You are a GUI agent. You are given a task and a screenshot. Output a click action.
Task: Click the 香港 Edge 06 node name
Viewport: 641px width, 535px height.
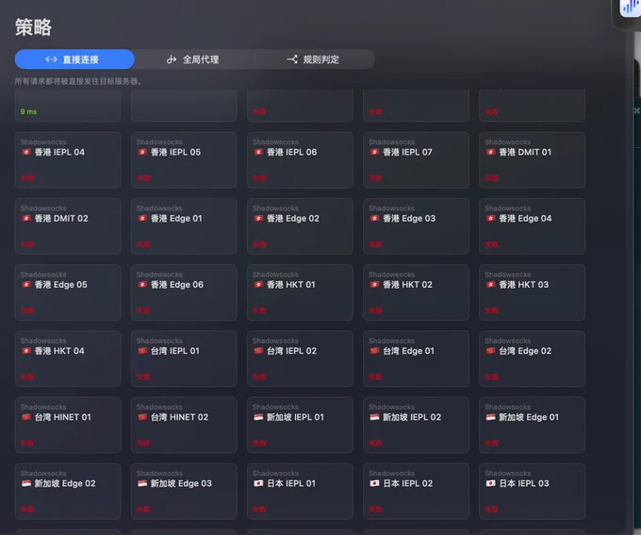(176, 285)
